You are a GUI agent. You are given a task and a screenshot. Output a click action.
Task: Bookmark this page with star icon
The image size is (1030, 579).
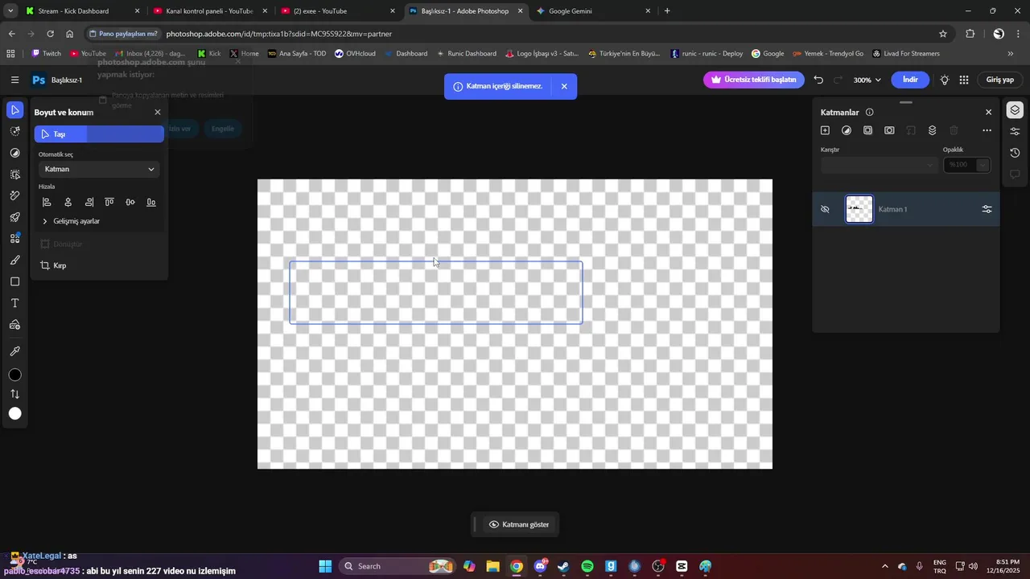point(943,34)
